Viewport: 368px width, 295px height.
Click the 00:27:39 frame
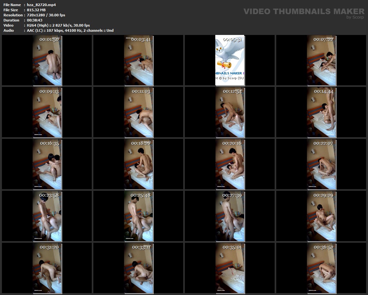click(230, 216)
